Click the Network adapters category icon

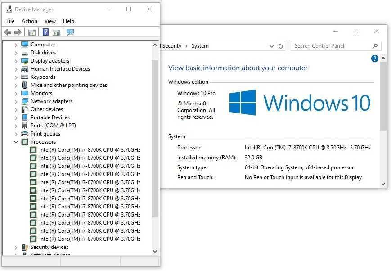[25, 101]
